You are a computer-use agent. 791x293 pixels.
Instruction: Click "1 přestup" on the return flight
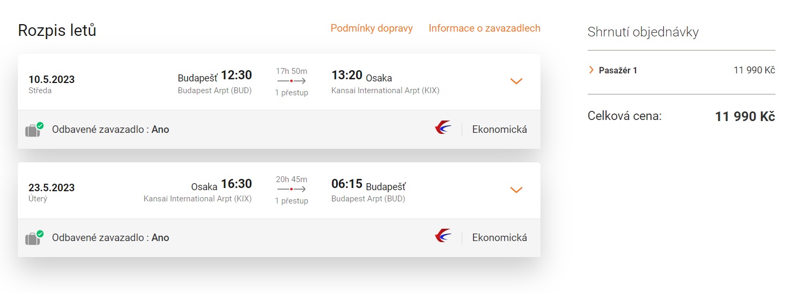pyautogui.click(x=291, y=201)
